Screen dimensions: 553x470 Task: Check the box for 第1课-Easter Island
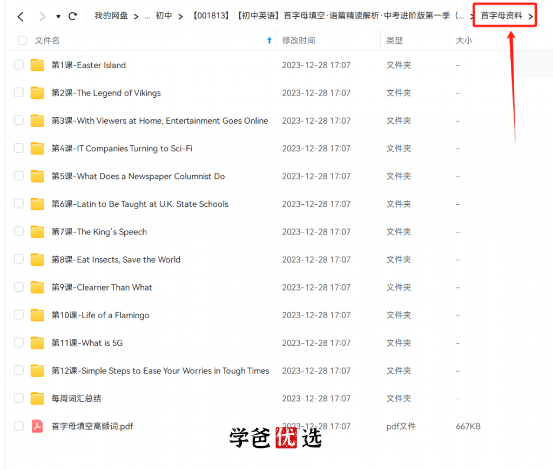click(19, 65)
